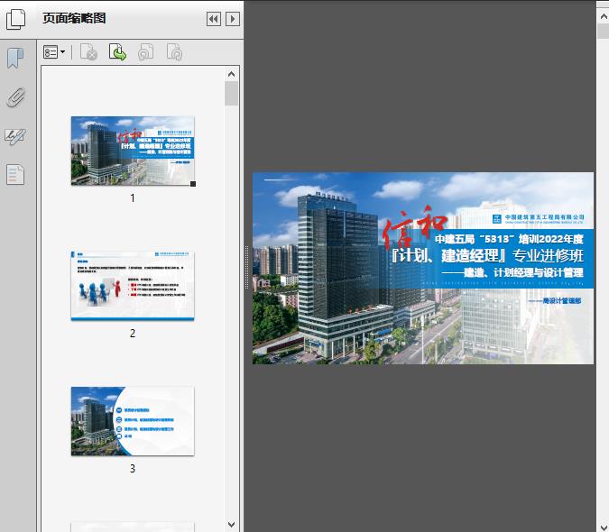Open the document content panel icon
This screenshot has height=532, width=609.
15,175
